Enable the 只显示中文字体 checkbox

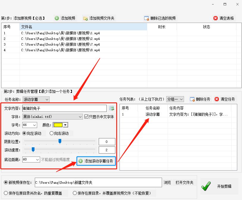coord(86,116)
